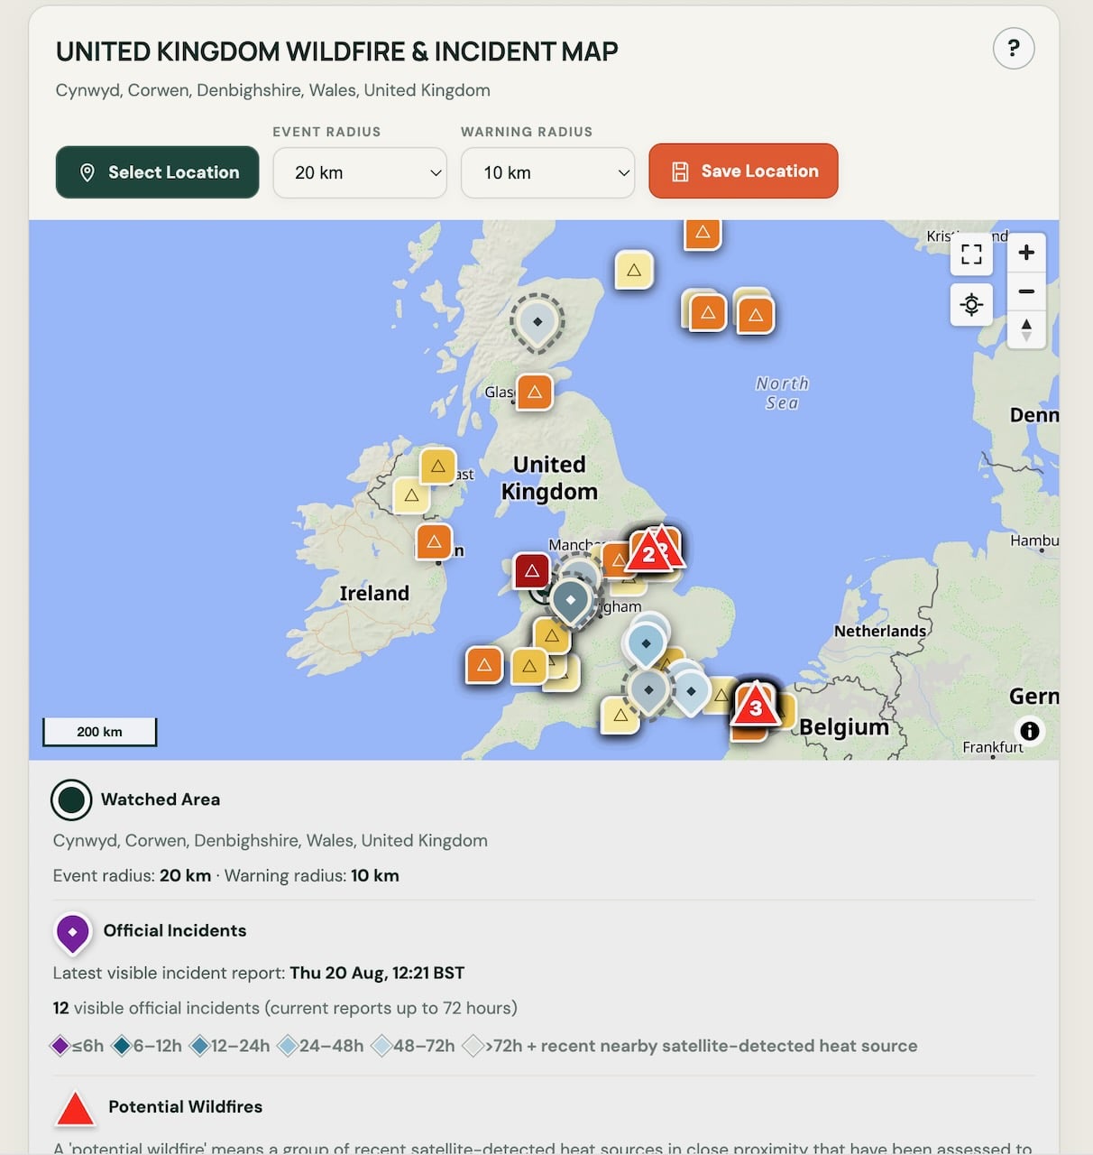Expand the Event Radius 20 km dropdown

coord(360,172)
